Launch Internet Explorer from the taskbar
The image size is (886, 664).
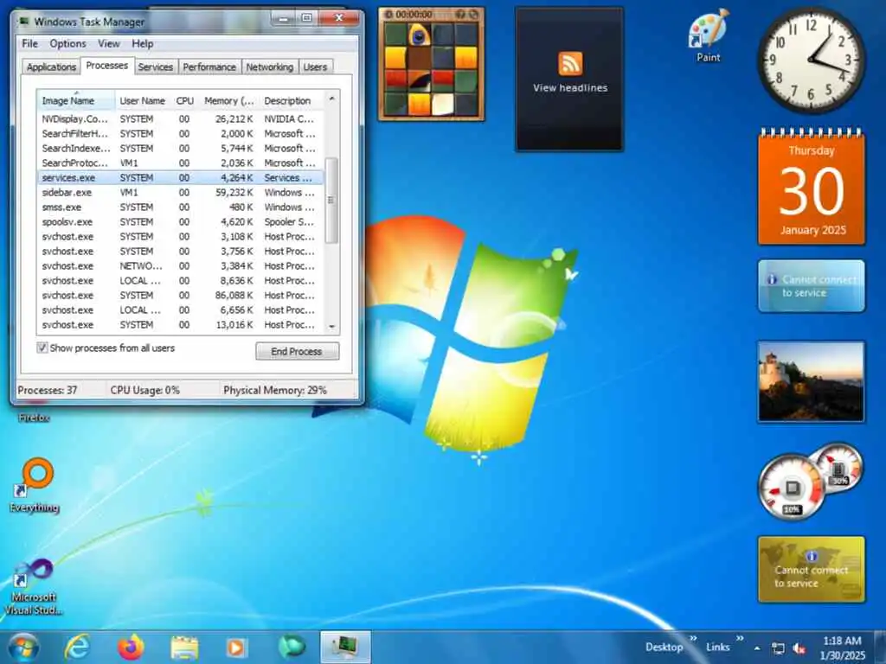click(x=77, y=647)
